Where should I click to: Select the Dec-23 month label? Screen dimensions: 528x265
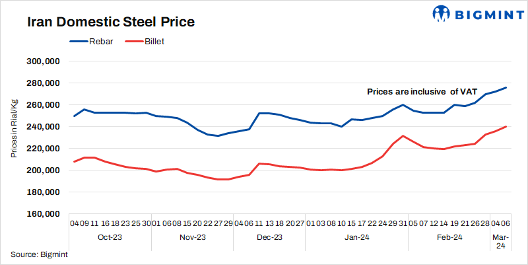(269, 237)
